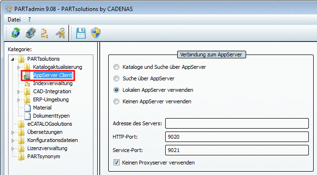Click the Indexverwaltung tree icon
This screenshot has height=175, width=317.
(x=27, y=84)
